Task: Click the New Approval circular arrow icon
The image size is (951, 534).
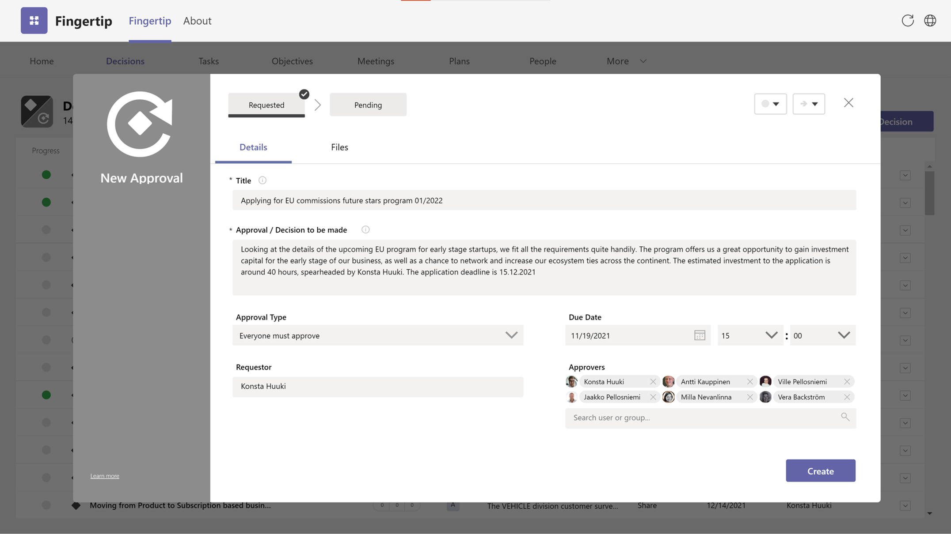Action: 140,124
